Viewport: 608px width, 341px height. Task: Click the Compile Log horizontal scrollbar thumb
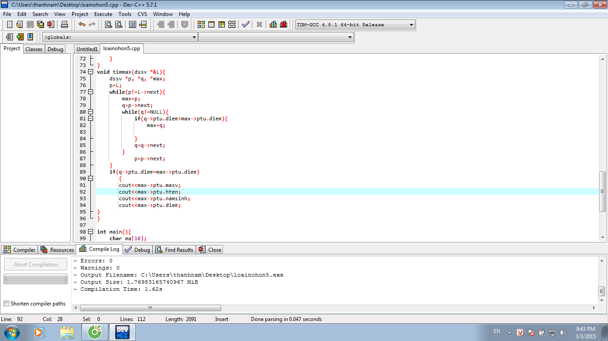(150, 308)
